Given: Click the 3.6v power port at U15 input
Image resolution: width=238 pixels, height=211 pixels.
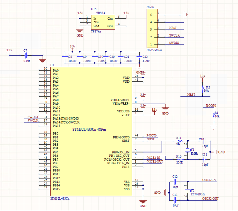Looking at the screenshot, I should 80,15.
